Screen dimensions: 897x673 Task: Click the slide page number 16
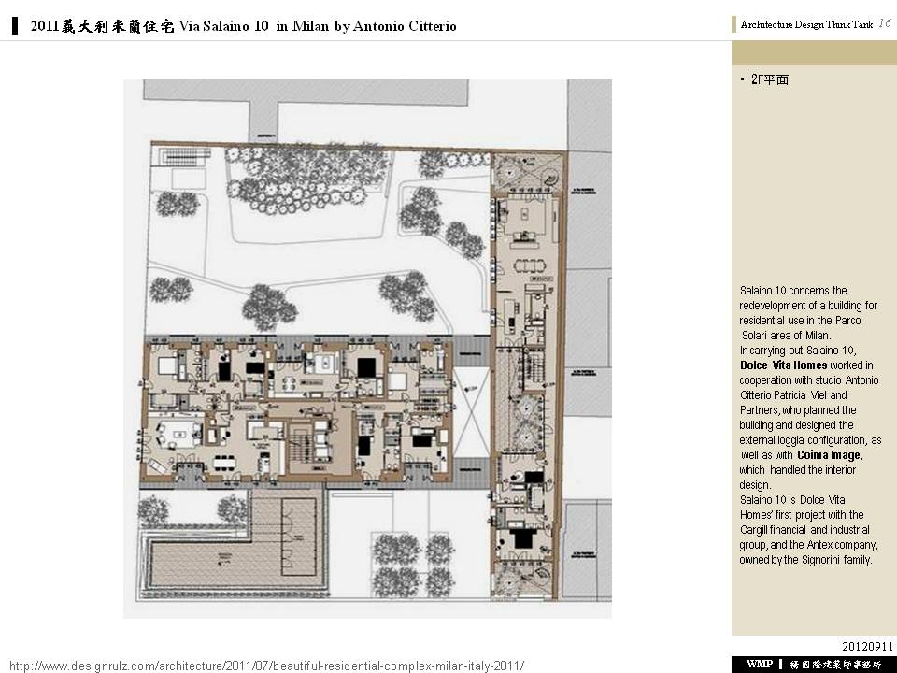click(x=884, y=24)
